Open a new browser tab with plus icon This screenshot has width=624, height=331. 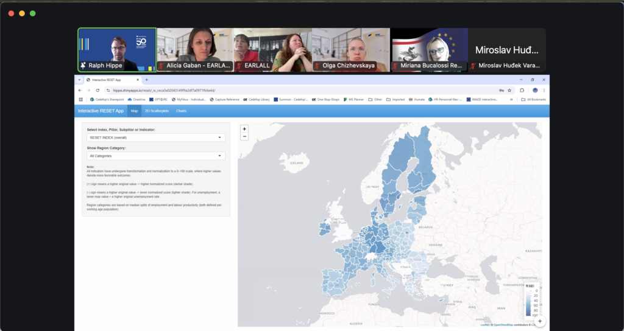tap(146, 80)
